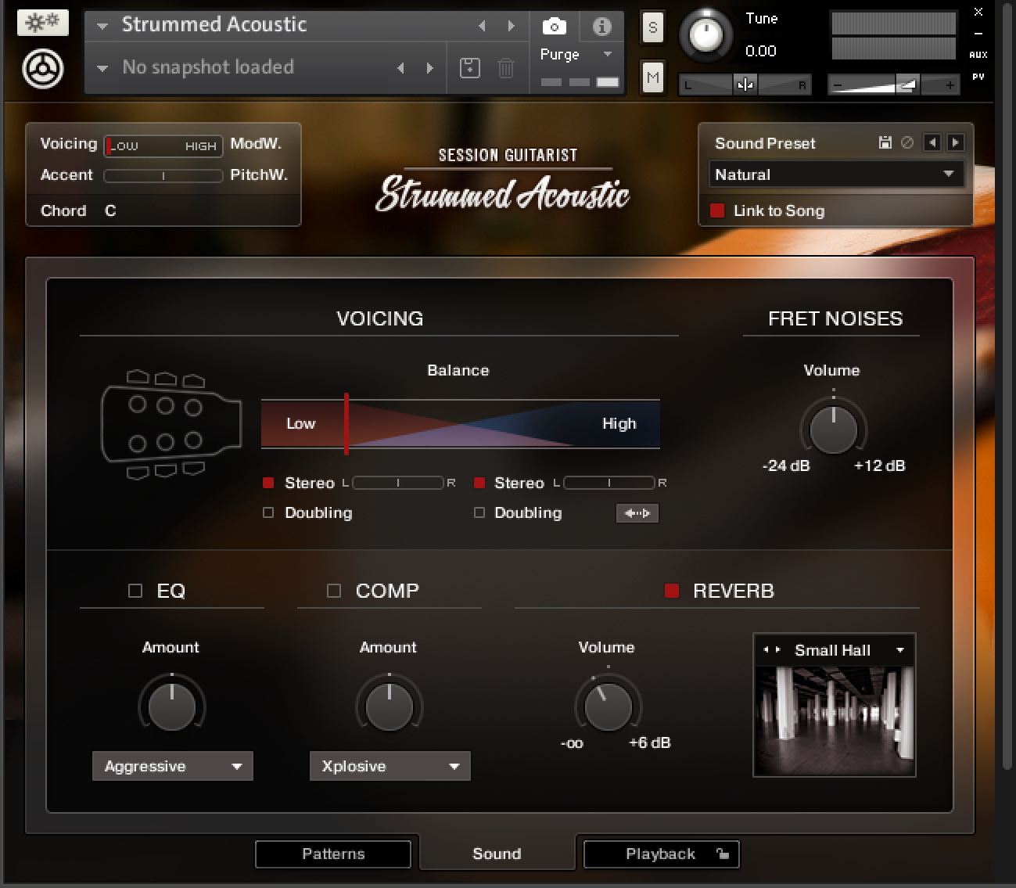Go to previous instrument arrow
1016x888 pixels.
(x=482, y=27)
